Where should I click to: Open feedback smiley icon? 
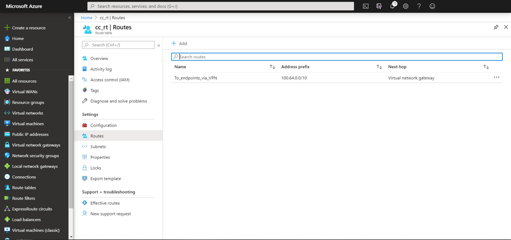tap(432, 6)
